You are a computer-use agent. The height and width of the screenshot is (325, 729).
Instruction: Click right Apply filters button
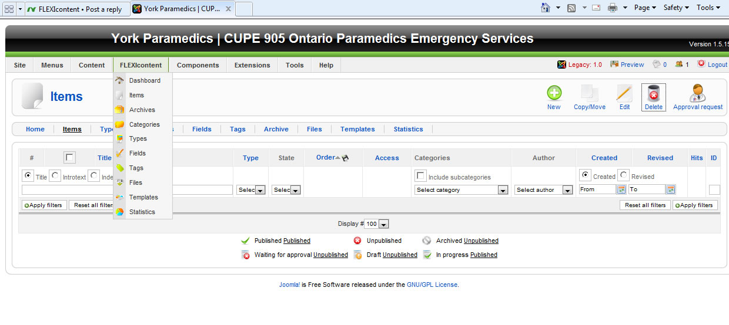[x=695, y=205]
